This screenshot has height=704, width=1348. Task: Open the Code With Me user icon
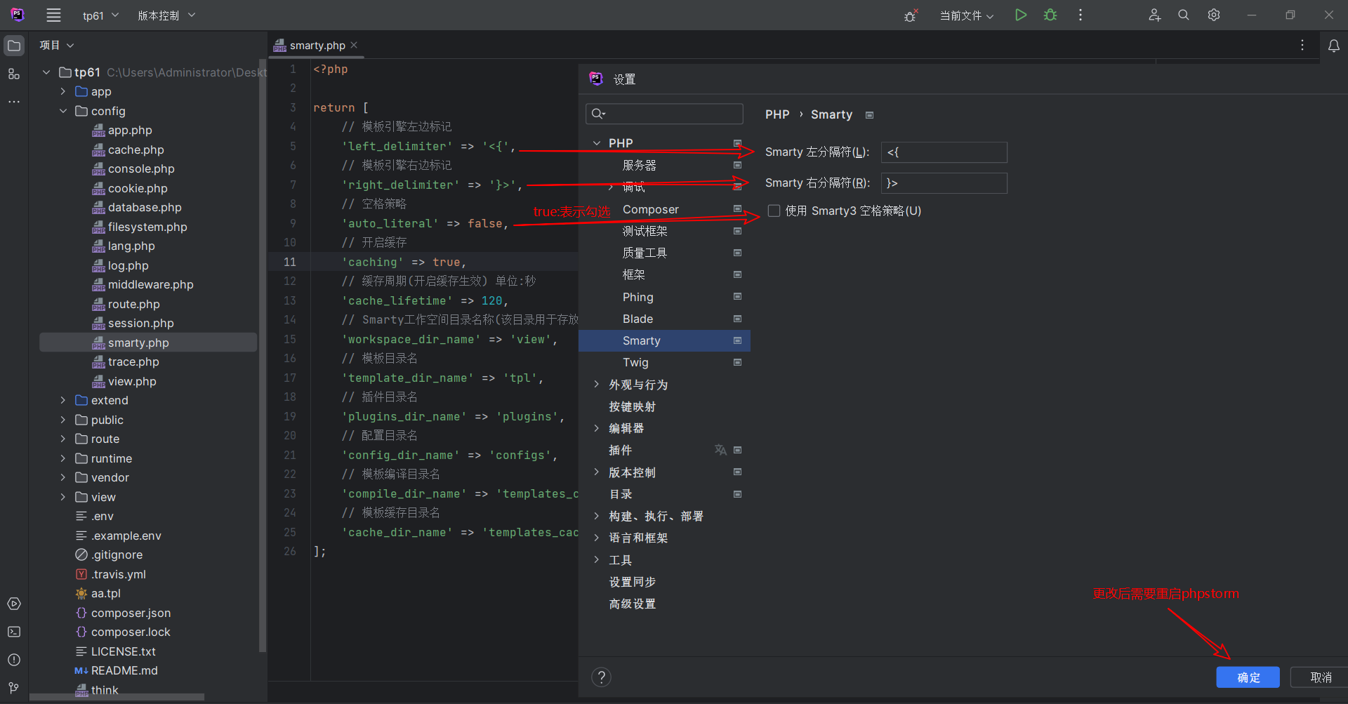tap(1154, 15)
